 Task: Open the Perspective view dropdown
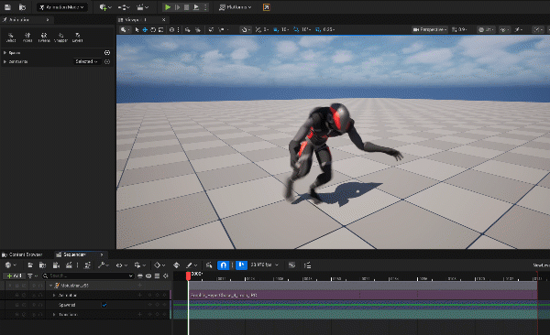point(430,30)
